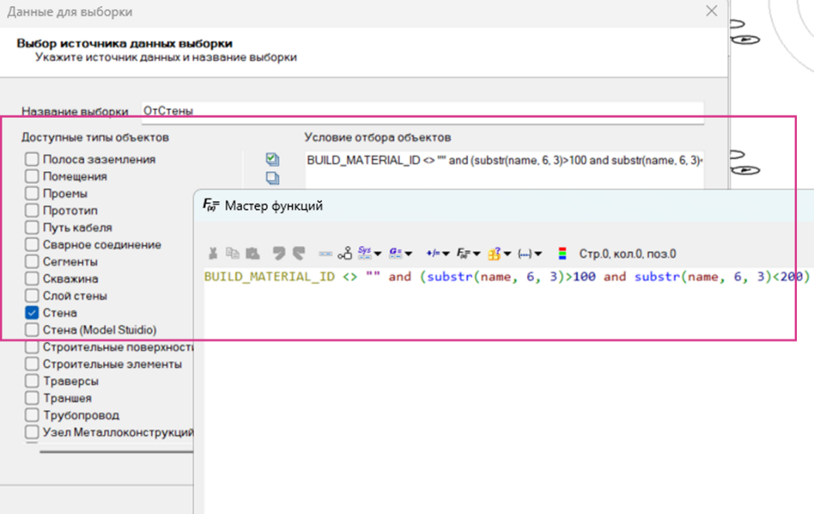Click the paste icon in function wizard toolbar
Image resolution: width=814 pixels, height=514 pixels.
coord(251,253)
